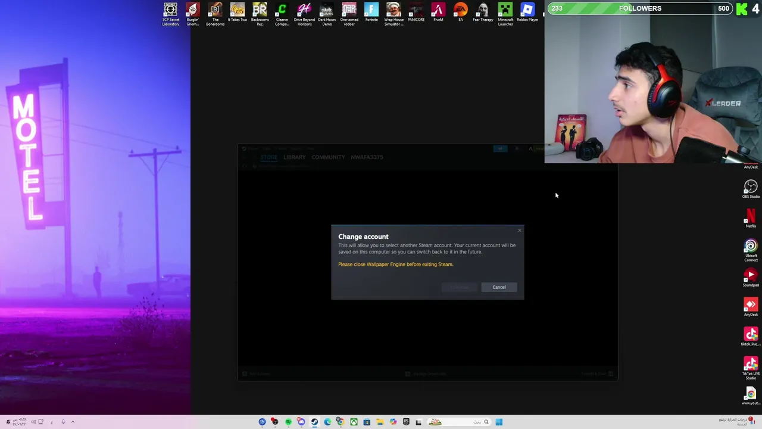This screenshot has width=762, height=429.
Task: Open It Takes Two desktop shortcut
Action: pos(237,13)
